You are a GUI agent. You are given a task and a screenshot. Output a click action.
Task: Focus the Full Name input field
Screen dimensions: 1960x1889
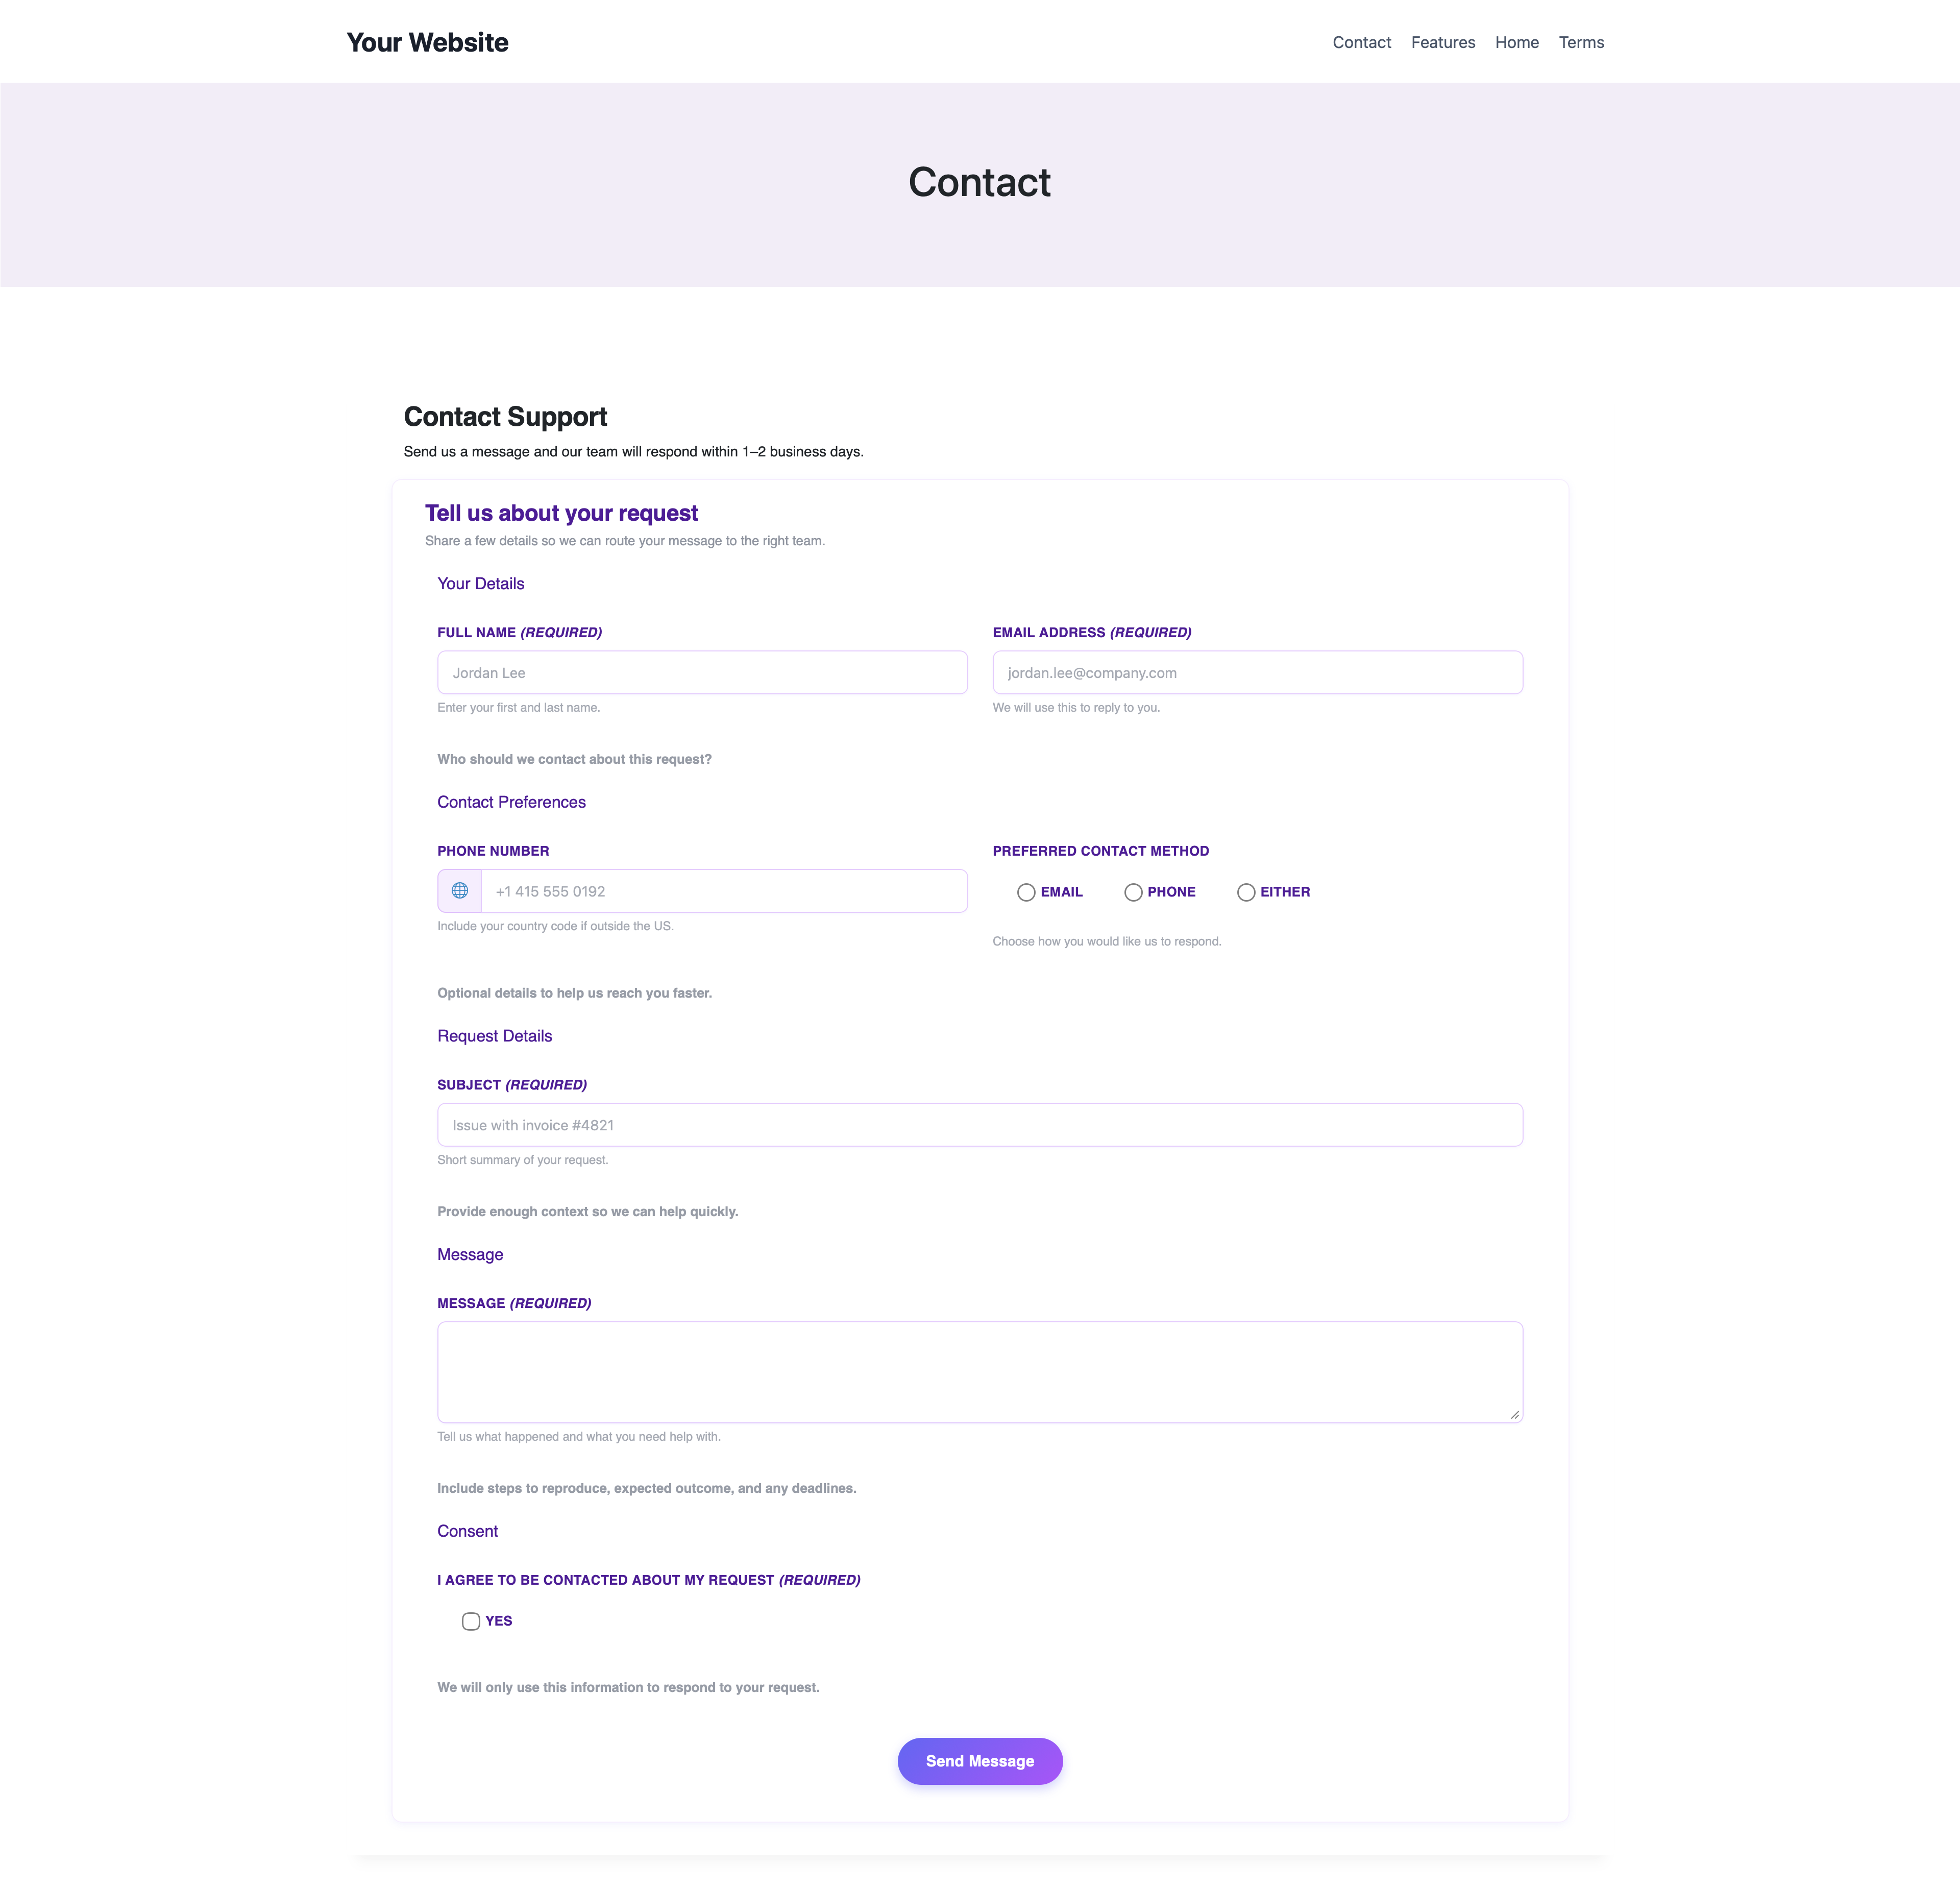click(x=702, y=673)
